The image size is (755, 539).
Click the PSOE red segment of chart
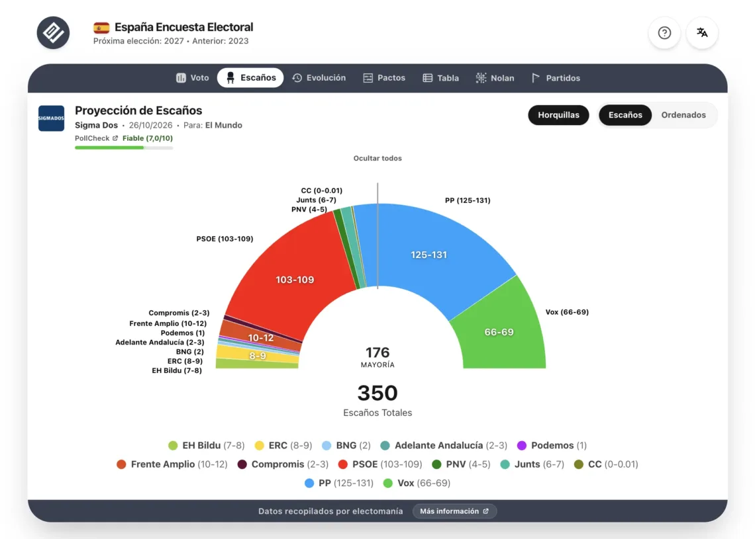click(x=295, y=279)
